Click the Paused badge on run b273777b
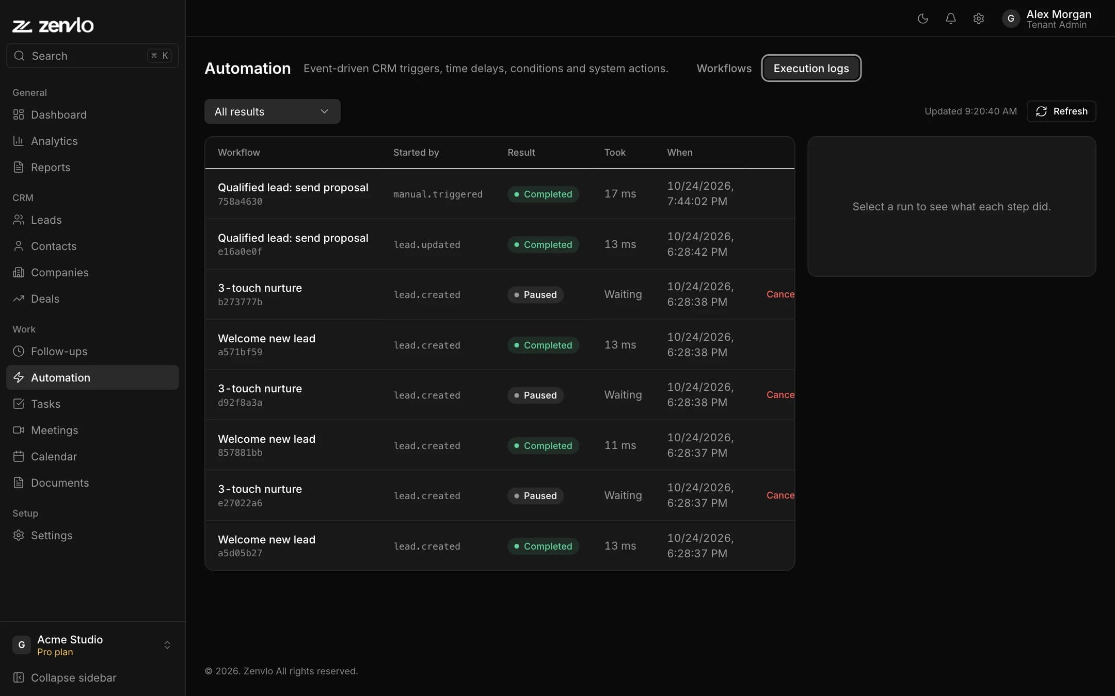The width and height of the screenshot is (1115, 696). tap(535, 295)
